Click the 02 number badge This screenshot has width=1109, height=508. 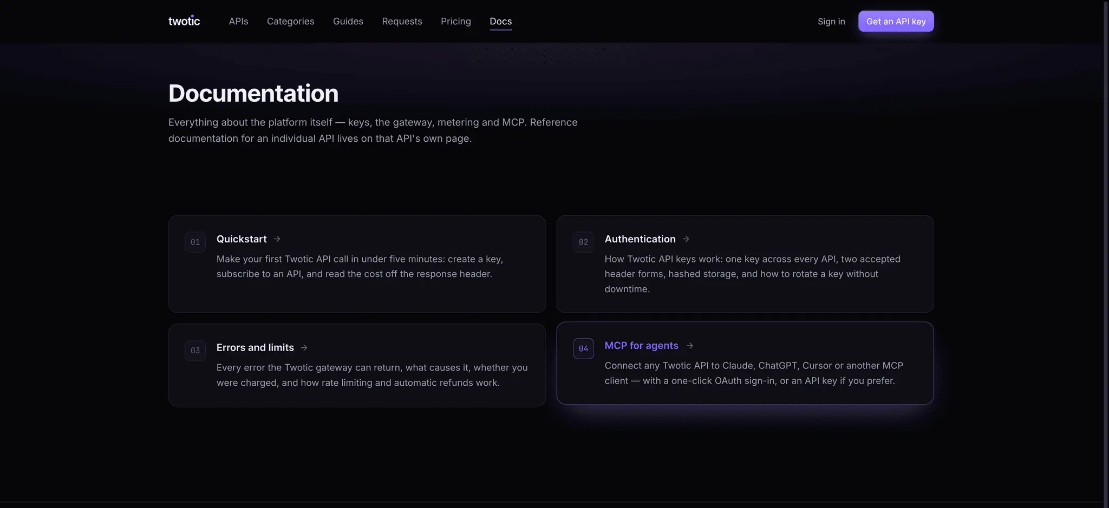pyautogui.click(x=583, y=242)
